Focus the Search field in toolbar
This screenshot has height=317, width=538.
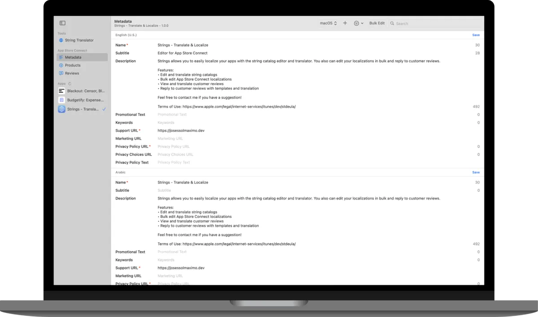click(x=435, y=23)
